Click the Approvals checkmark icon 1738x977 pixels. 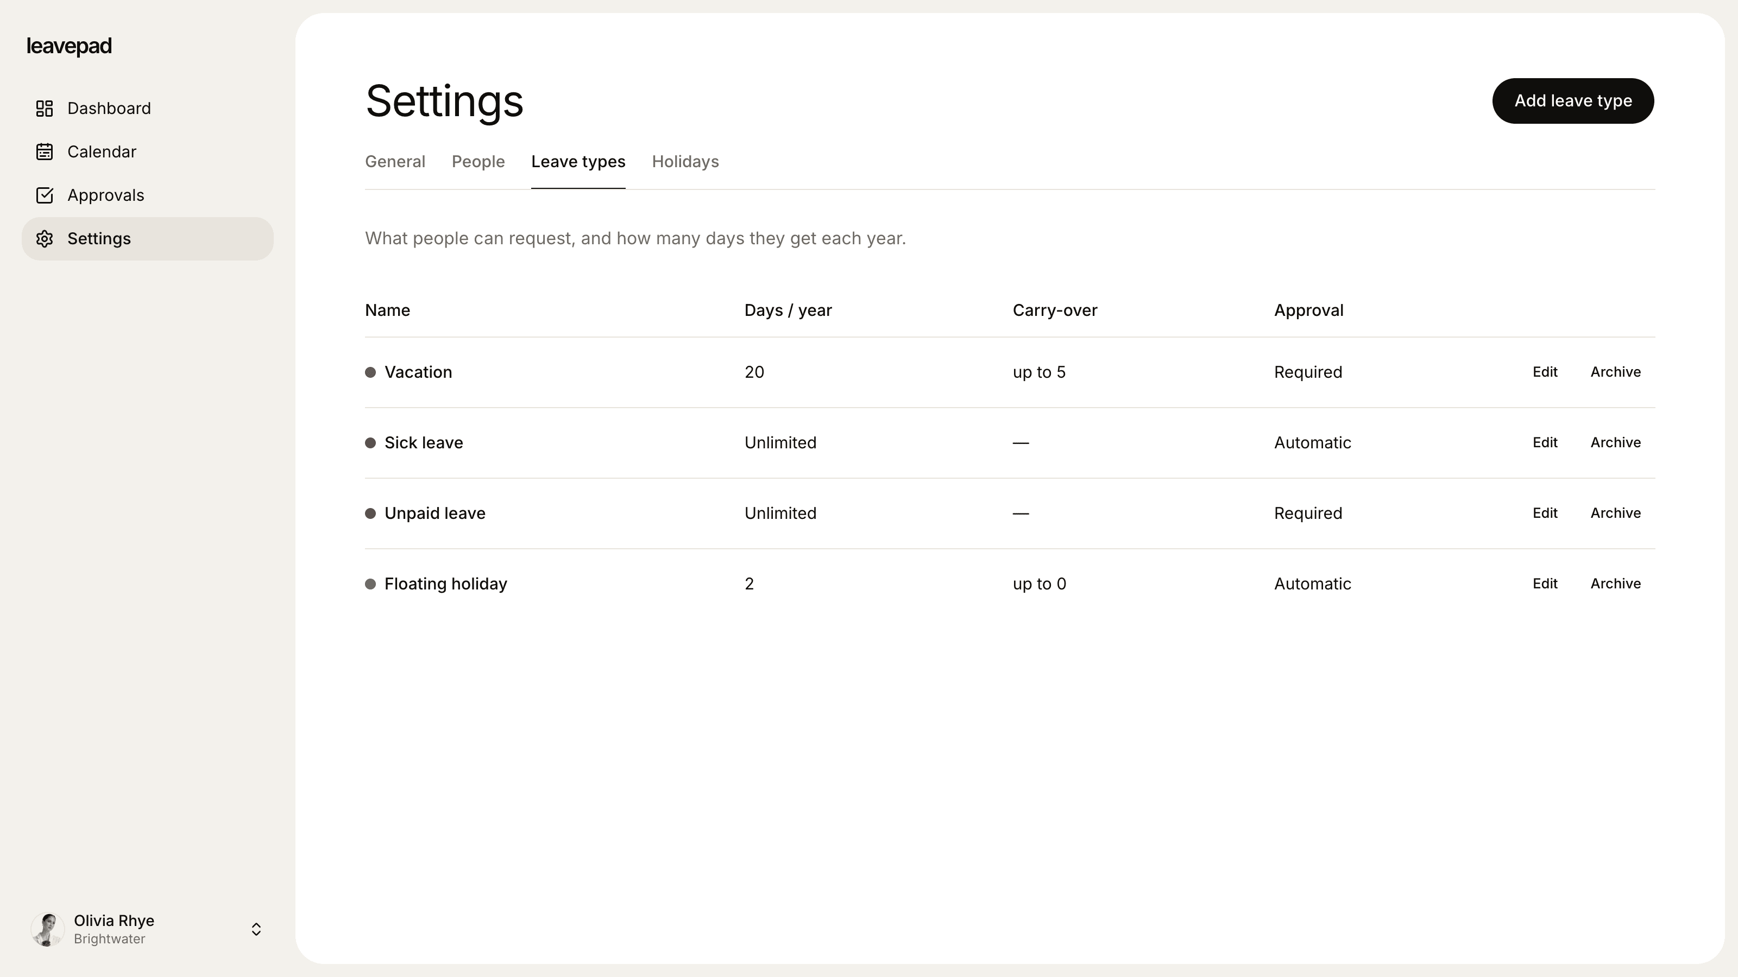click(x=45, y=195)
